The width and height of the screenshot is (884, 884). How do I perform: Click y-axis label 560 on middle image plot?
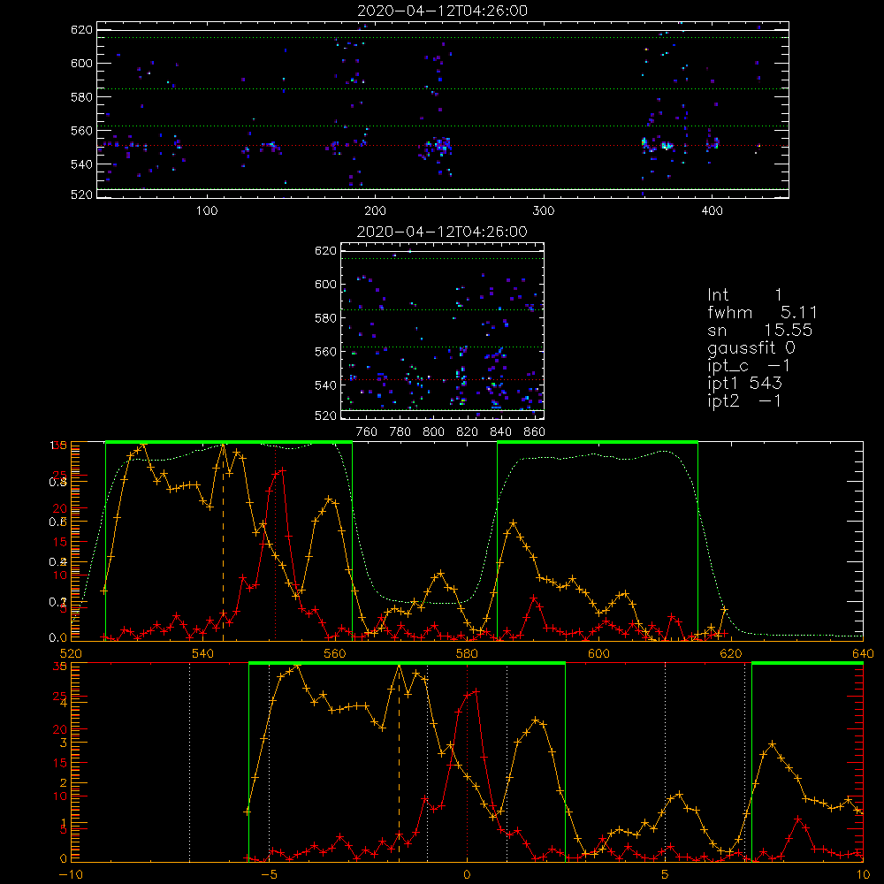(326, 351)
